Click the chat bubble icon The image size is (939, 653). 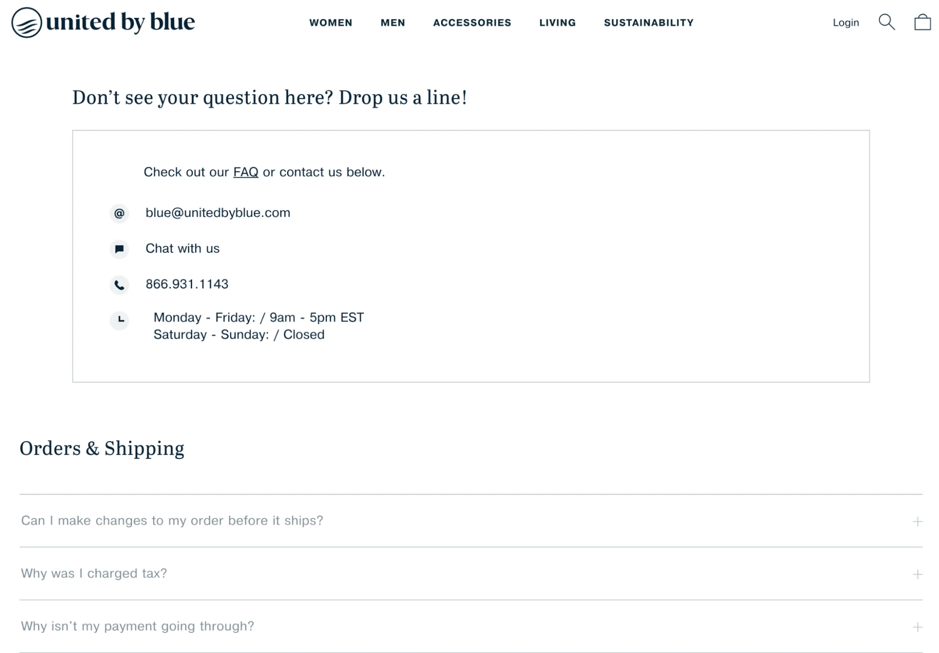(119, 249)
